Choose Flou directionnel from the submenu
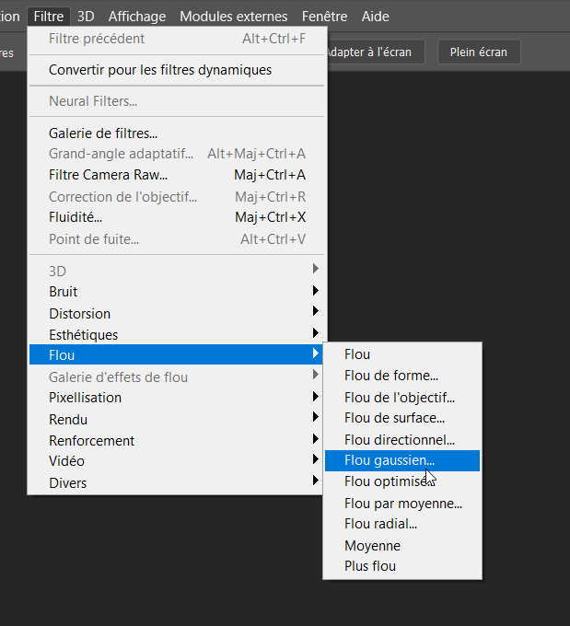The height and width of the screenshot is (626, 570). tap(399, 440)
